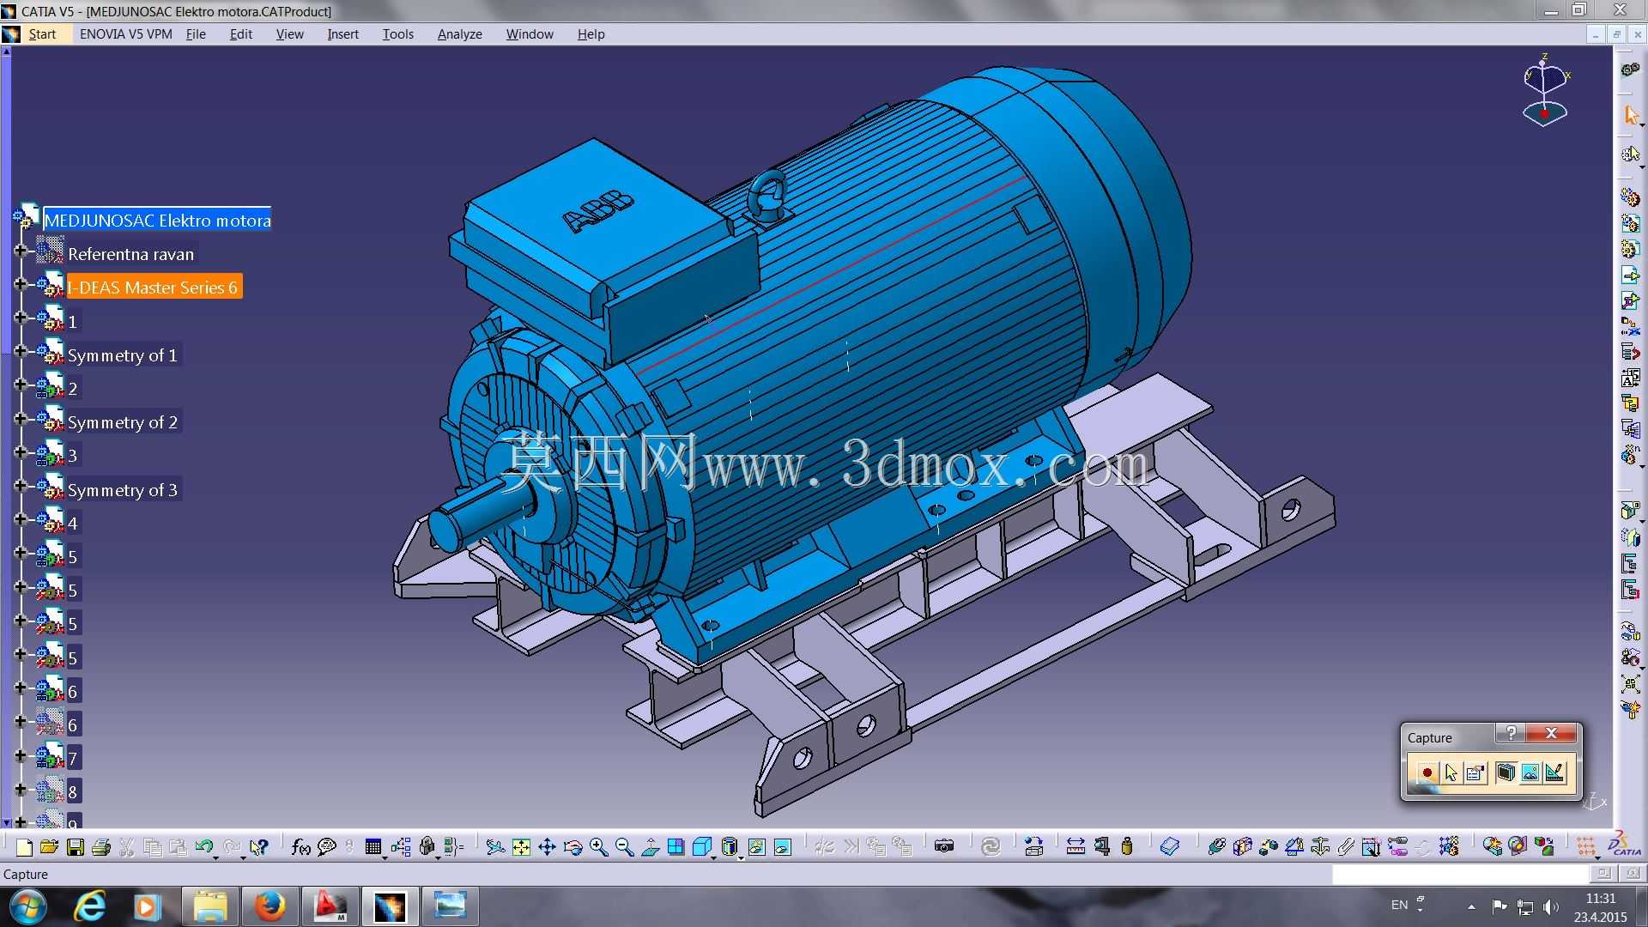Click the camera capture icon in toolbar
1648x927 pixels.
coord(944,847)
